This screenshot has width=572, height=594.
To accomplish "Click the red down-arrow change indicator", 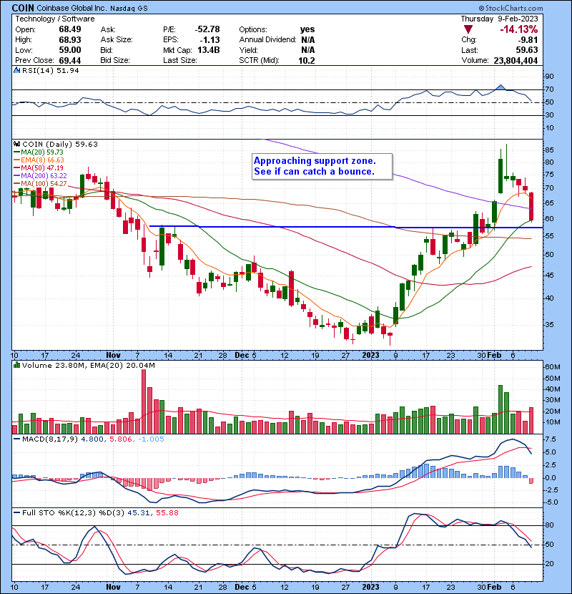I will 468,29.
